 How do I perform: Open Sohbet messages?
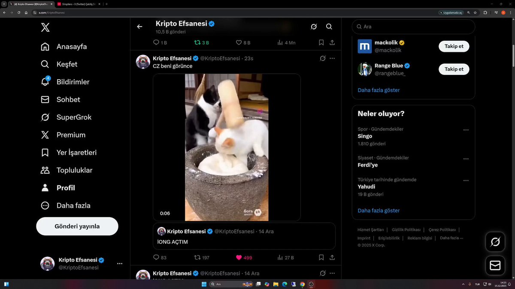(60, 99)
